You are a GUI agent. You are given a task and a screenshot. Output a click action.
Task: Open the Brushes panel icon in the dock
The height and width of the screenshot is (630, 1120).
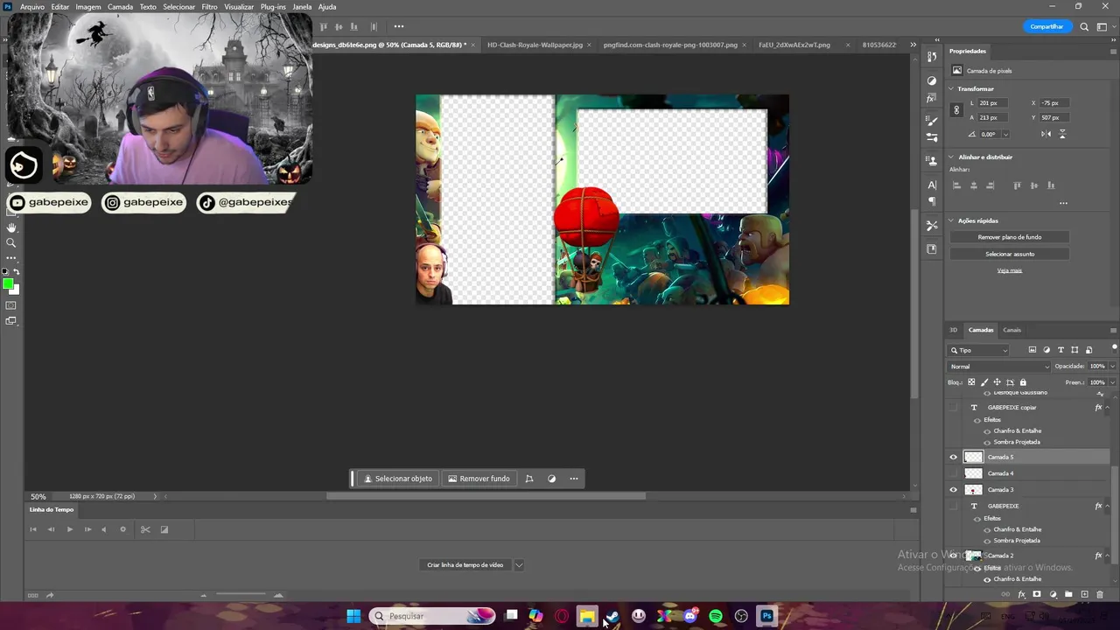point(932,121)
